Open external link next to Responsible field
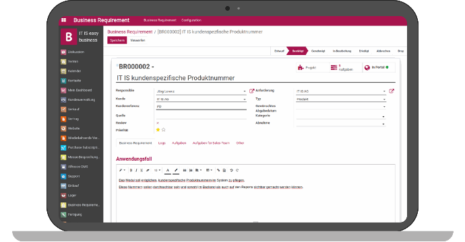 (251, 91)
